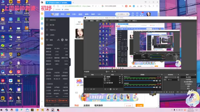200x112 pixels.
Task: Open source properties gear under sources list
Action: pyautogui.click(x=110, y=89)
